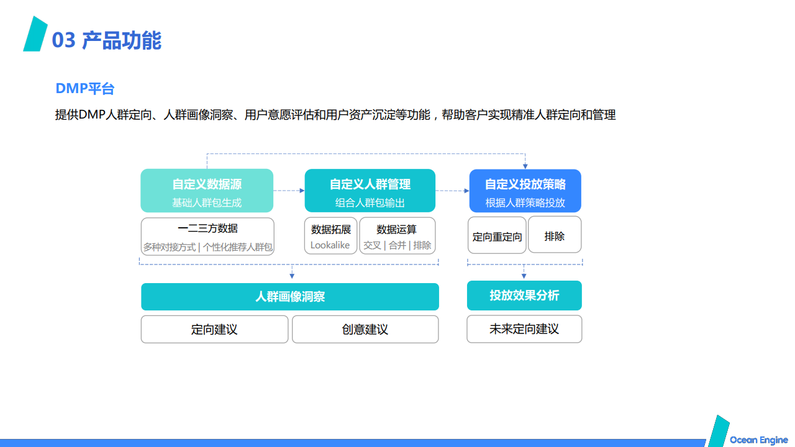Click the 排除 box
Screen dimensions: 795x447
[x=555, y=235]
